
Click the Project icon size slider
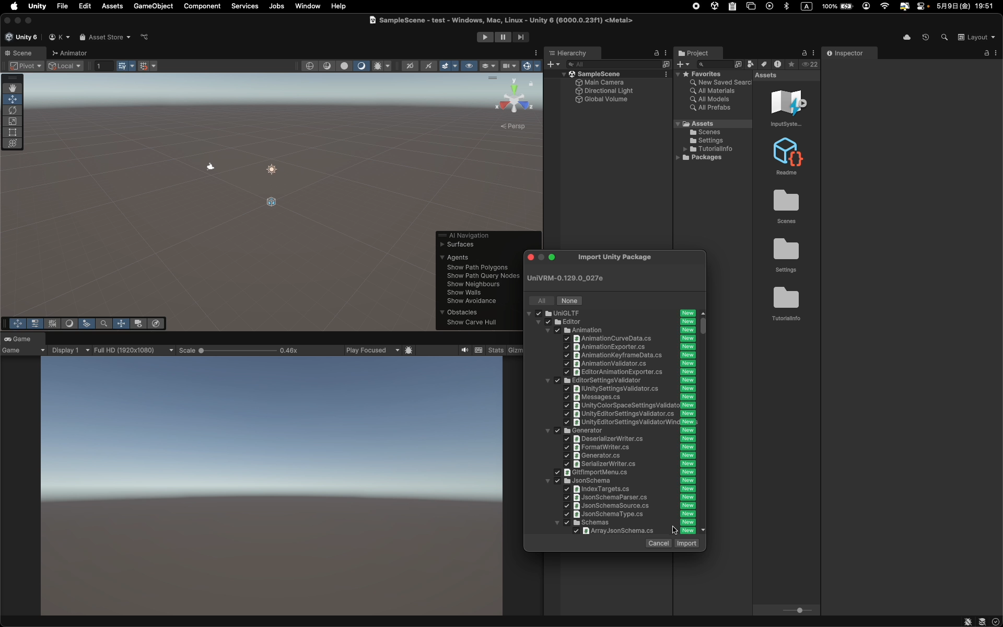point(797,610)
